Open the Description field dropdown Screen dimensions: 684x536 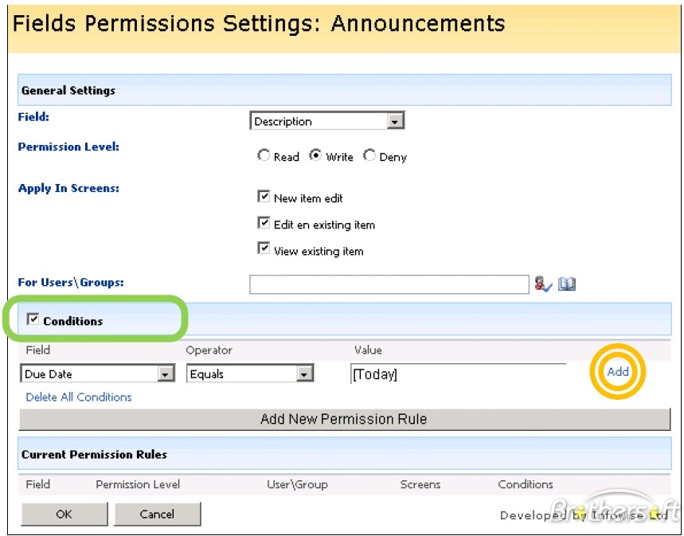tap(395, 122)
